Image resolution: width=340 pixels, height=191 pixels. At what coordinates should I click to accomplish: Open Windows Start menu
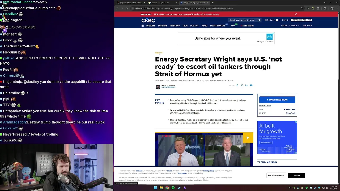[155, 188]
